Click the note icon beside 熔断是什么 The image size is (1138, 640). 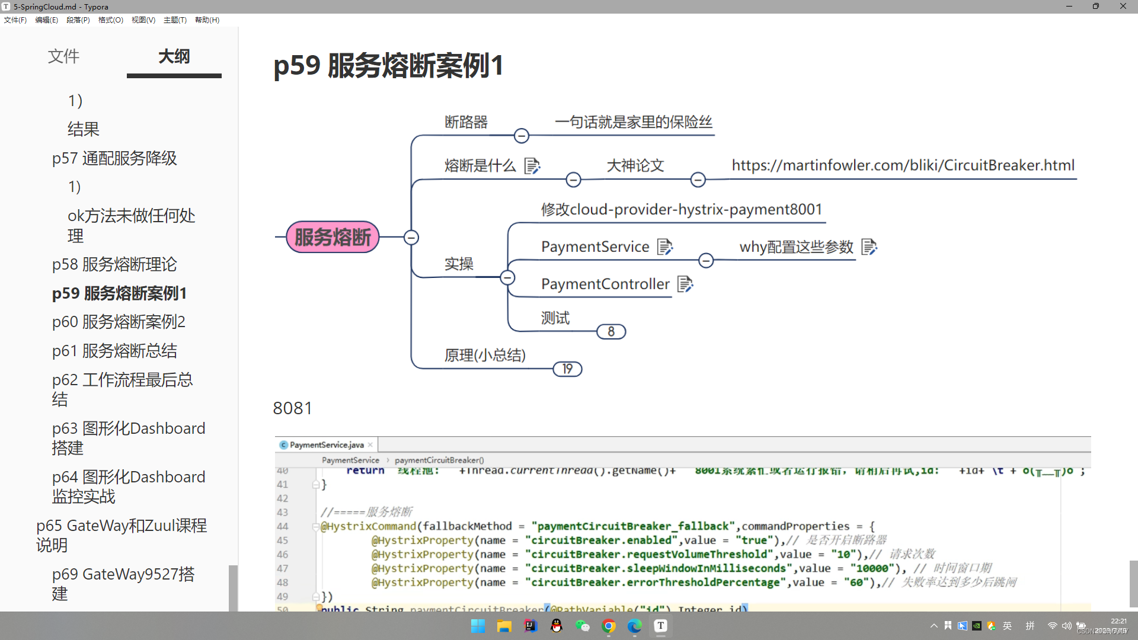pos(532,167)
